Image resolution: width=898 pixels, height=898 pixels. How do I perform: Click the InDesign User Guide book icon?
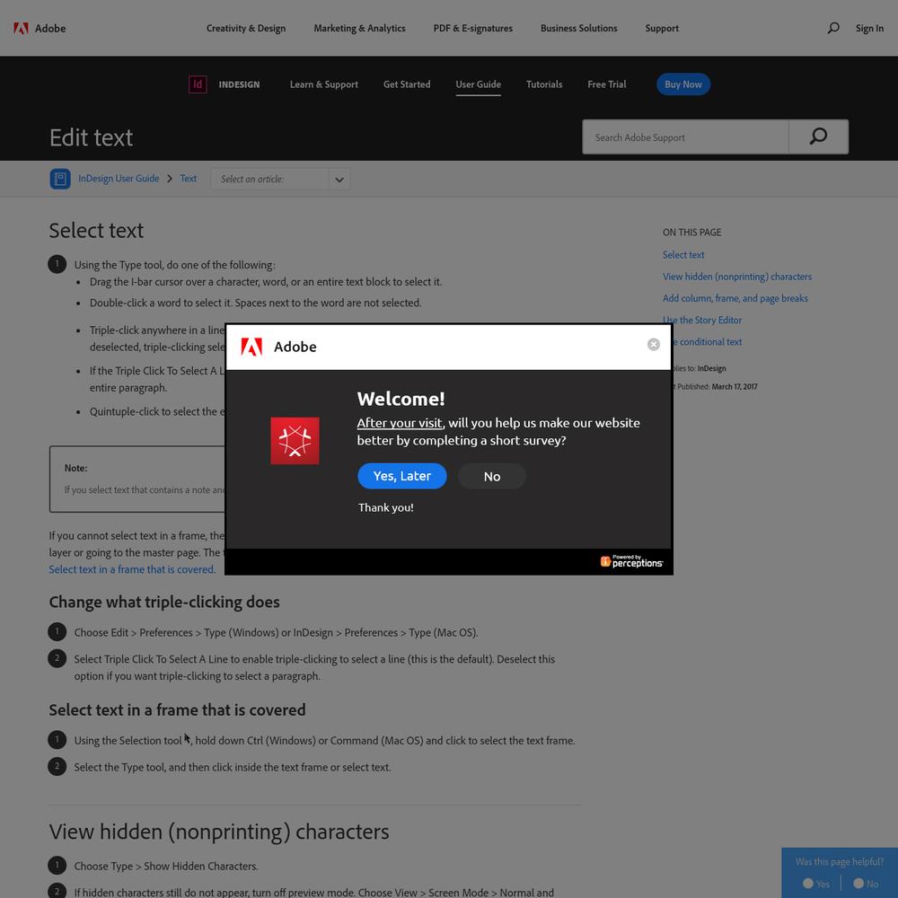[60, 179]
